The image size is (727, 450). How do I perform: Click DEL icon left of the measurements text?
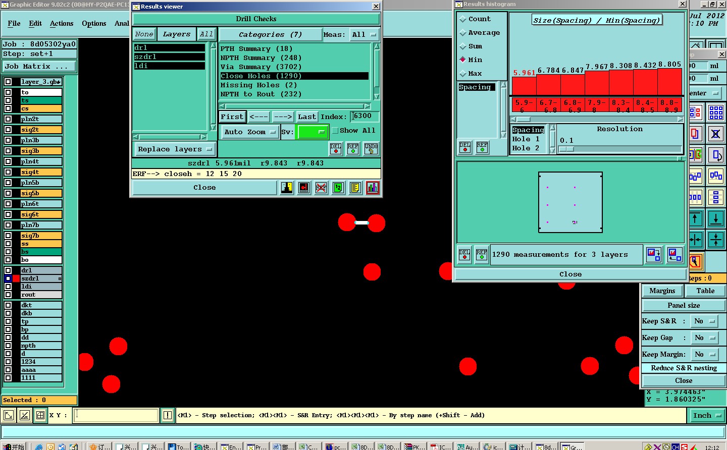pyautogui.click(x=464, y=255)
